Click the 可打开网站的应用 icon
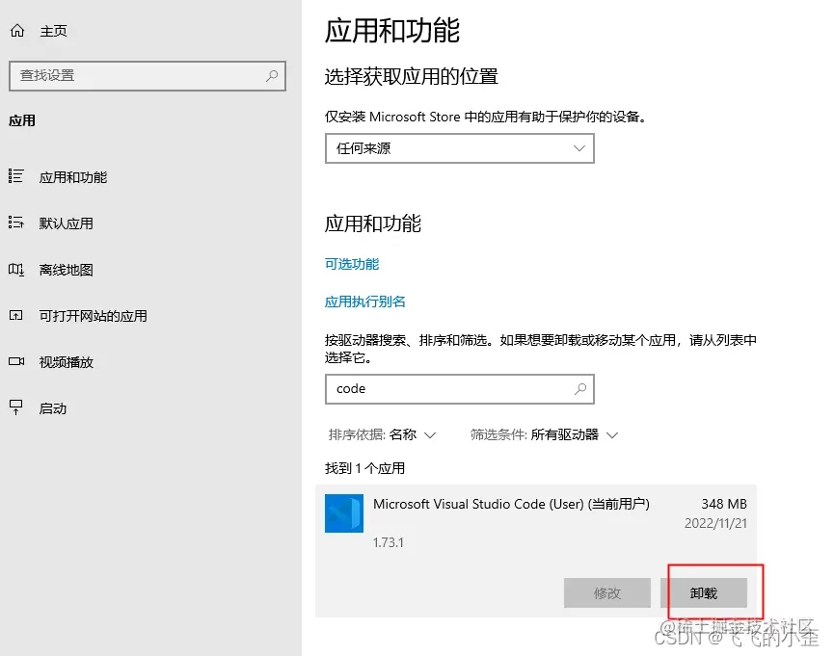 [x=16, y=316]
